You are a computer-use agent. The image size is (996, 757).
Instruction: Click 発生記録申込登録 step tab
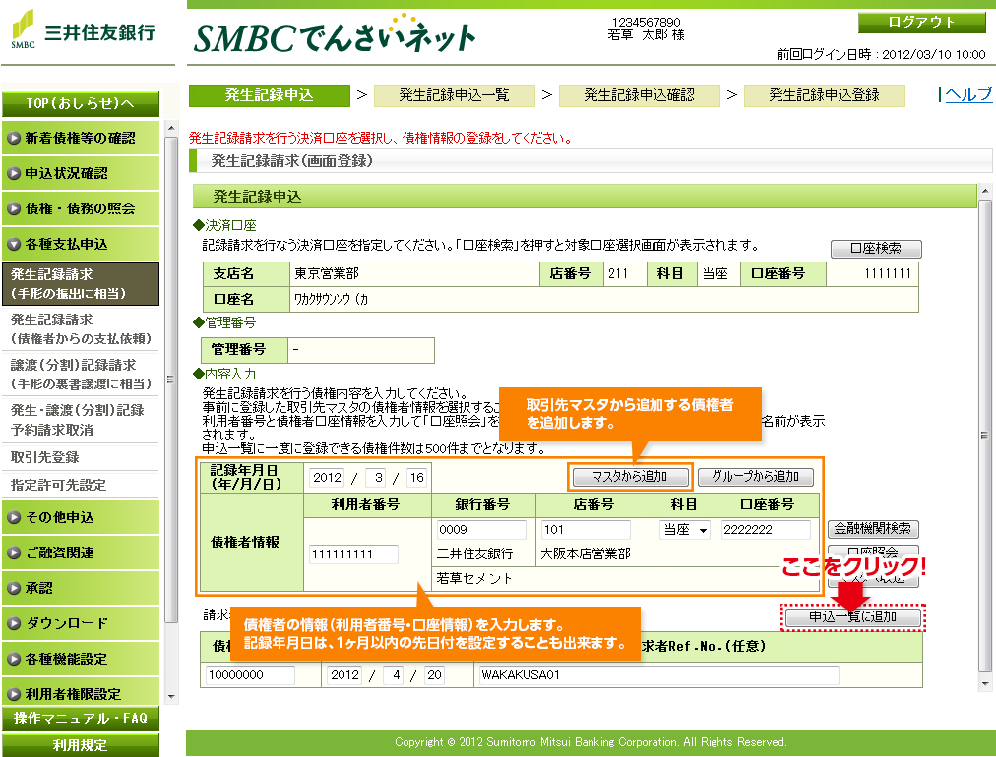[x=824, y=95]
